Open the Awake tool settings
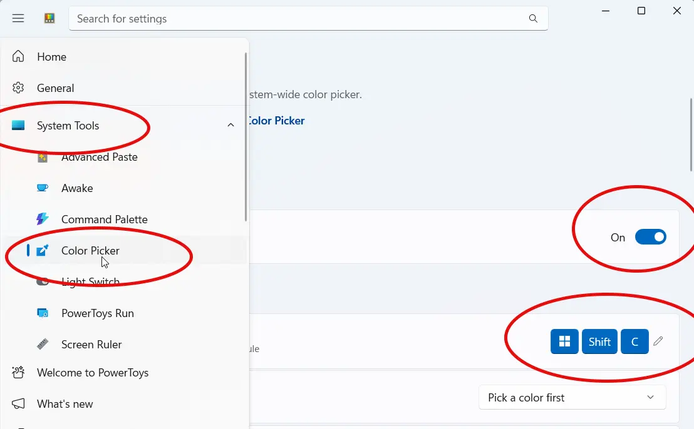Viewport: 694px width, 429px height. (76, 188)
